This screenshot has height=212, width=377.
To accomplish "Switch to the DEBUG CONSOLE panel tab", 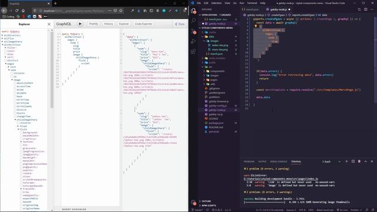I will pos(279,161).
